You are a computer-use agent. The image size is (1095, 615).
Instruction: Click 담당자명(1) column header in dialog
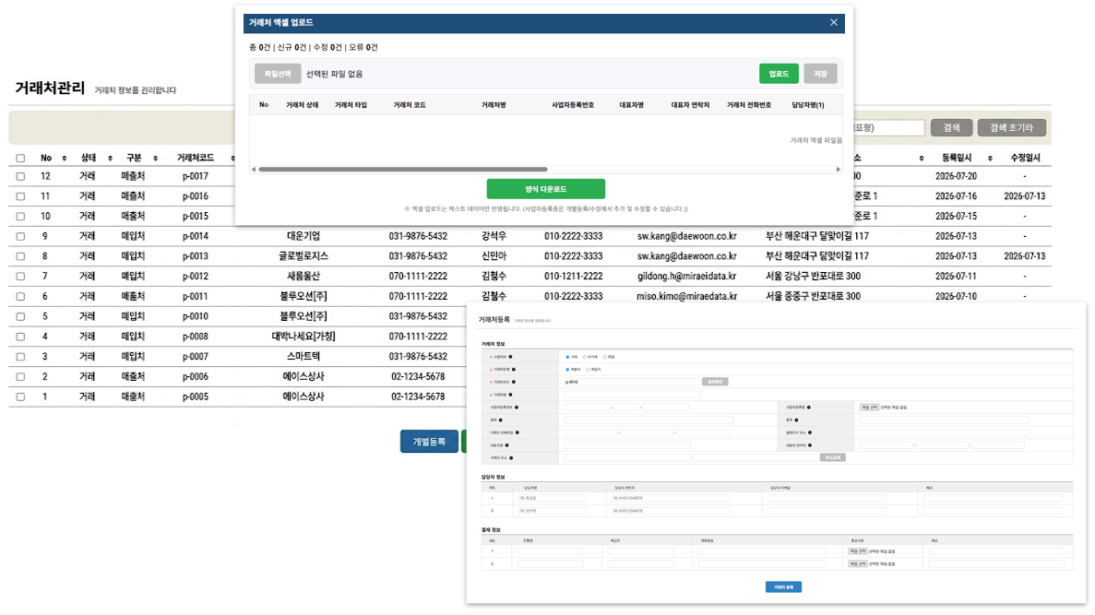click(808, 105)
